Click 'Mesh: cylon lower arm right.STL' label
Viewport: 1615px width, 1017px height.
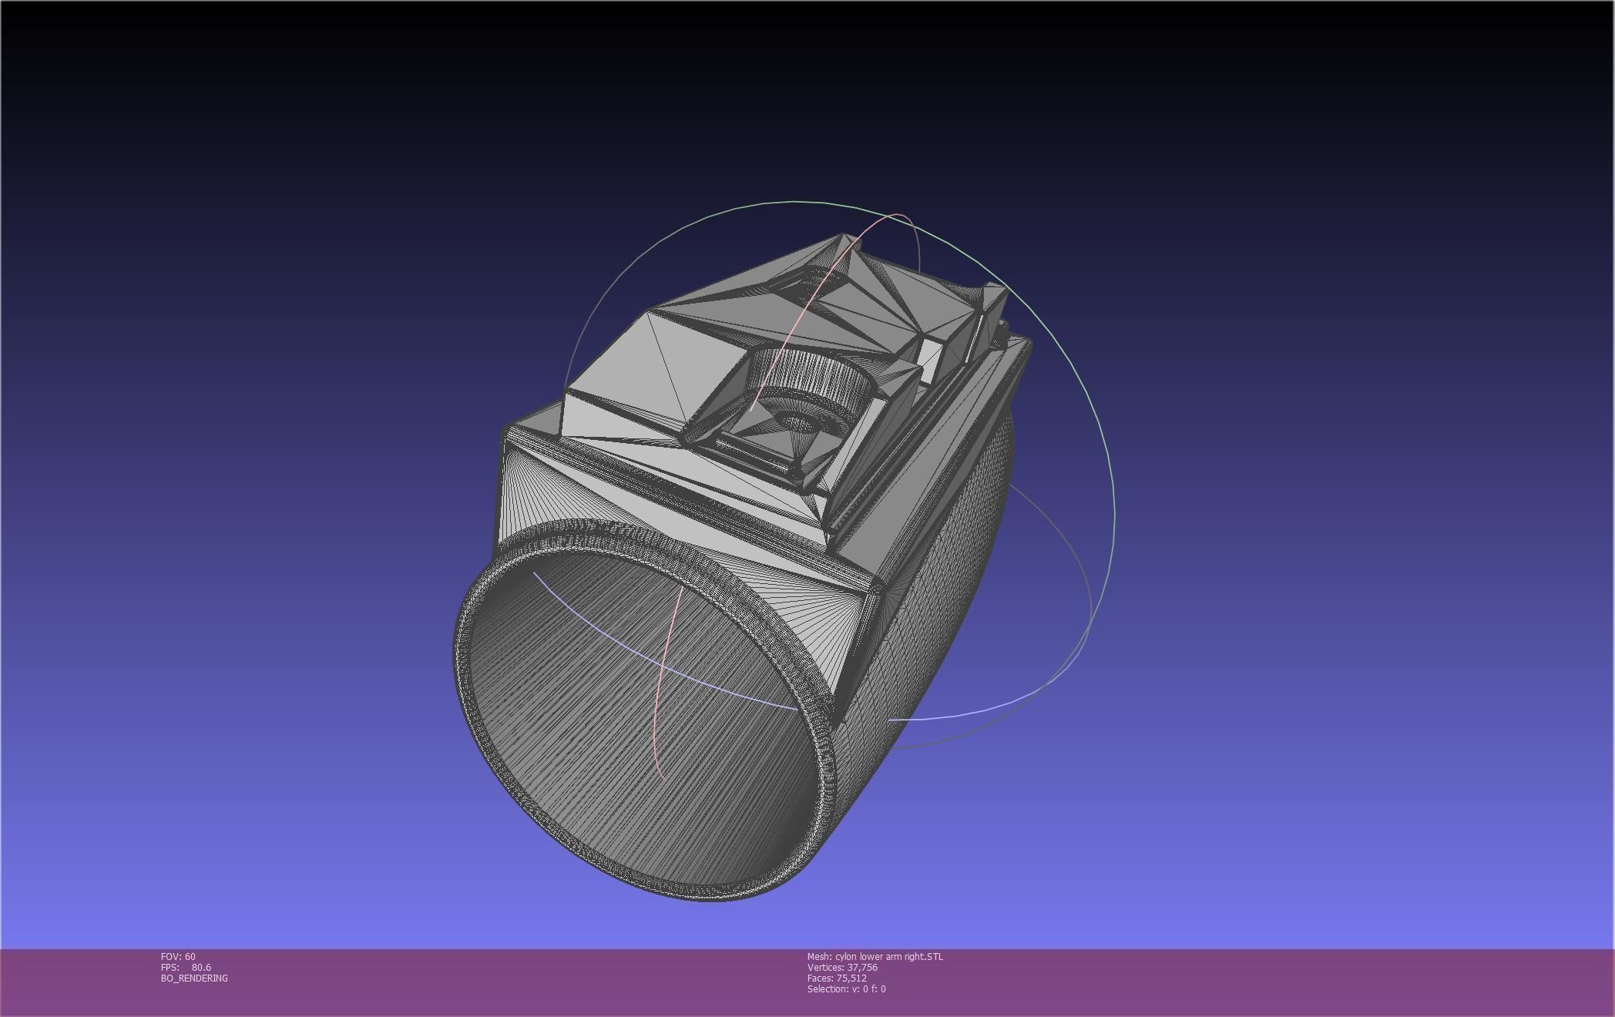(x=875, y=956)
